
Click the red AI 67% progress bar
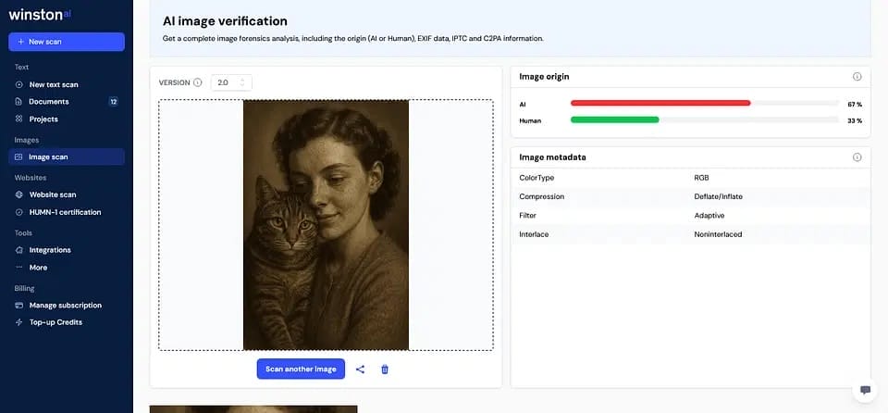point(660,104)
